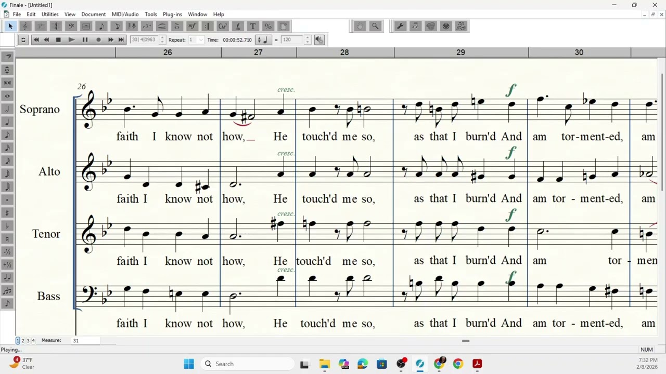Viewport: 666px width, 374px height.
Task: Click the tempo value field showing 120
Action: [x=292, y=39]
